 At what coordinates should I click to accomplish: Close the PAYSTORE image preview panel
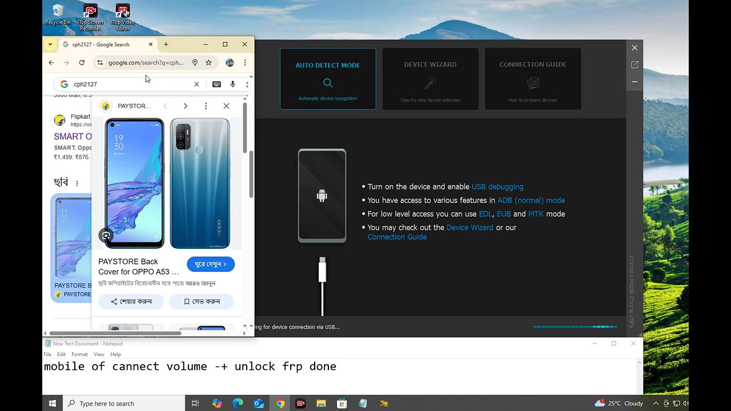pos(226,106)
